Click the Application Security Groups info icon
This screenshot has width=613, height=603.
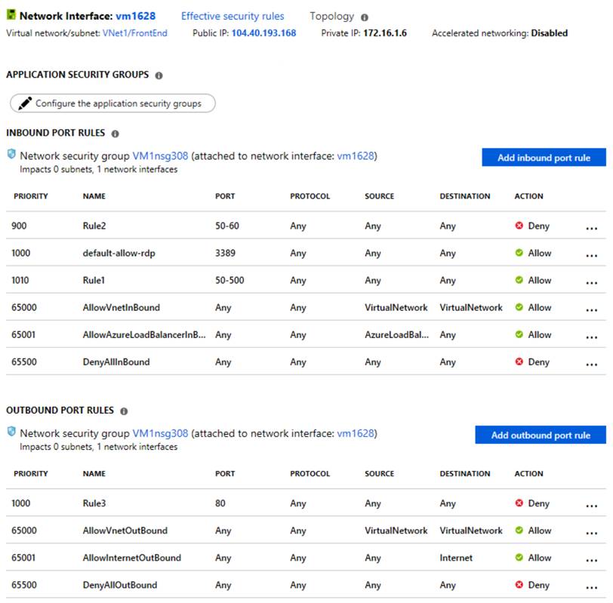(x=159, y=75)
